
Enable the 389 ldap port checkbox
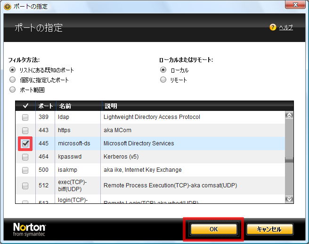click(25, 117)
